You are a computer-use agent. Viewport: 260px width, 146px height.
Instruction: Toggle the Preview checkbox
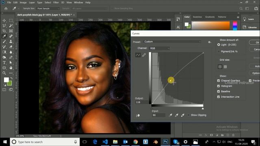(x=250, y=81)
